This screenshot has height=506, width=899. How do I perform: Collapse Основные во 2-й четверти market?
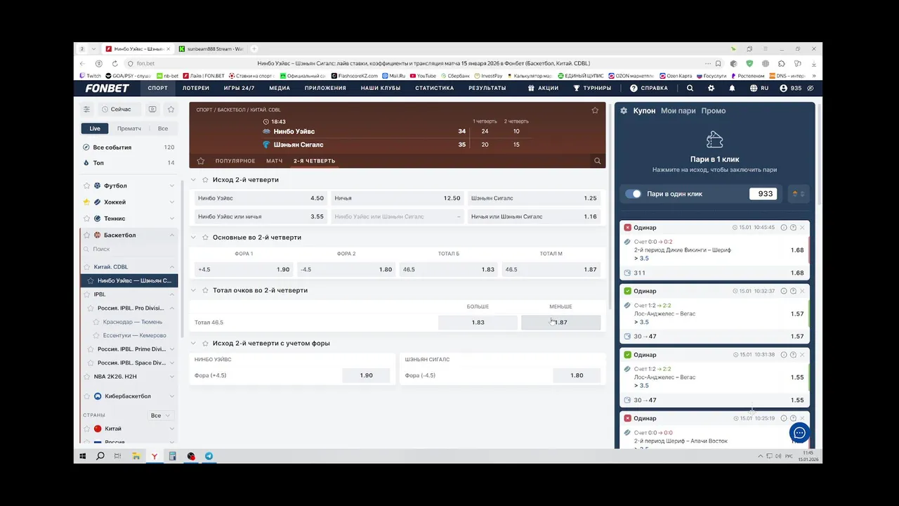(194, 238)
